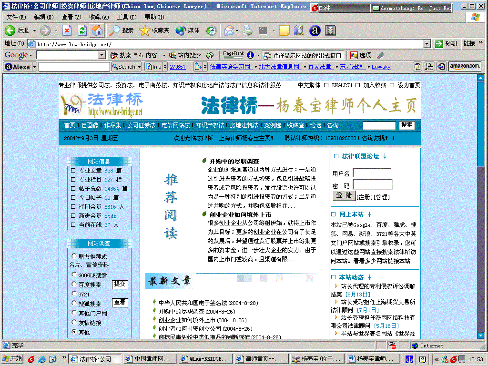The width and height of the screenshot is (488, 366).
Task: Open the Google toolbar search box dropdown
Action: click(102, 55)
